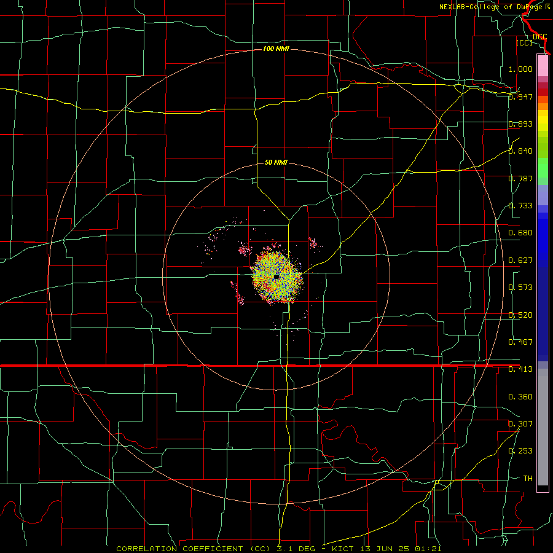Click the 0.307 color scale value
This screenshot has width=553, height=553.
coord(520,423)
